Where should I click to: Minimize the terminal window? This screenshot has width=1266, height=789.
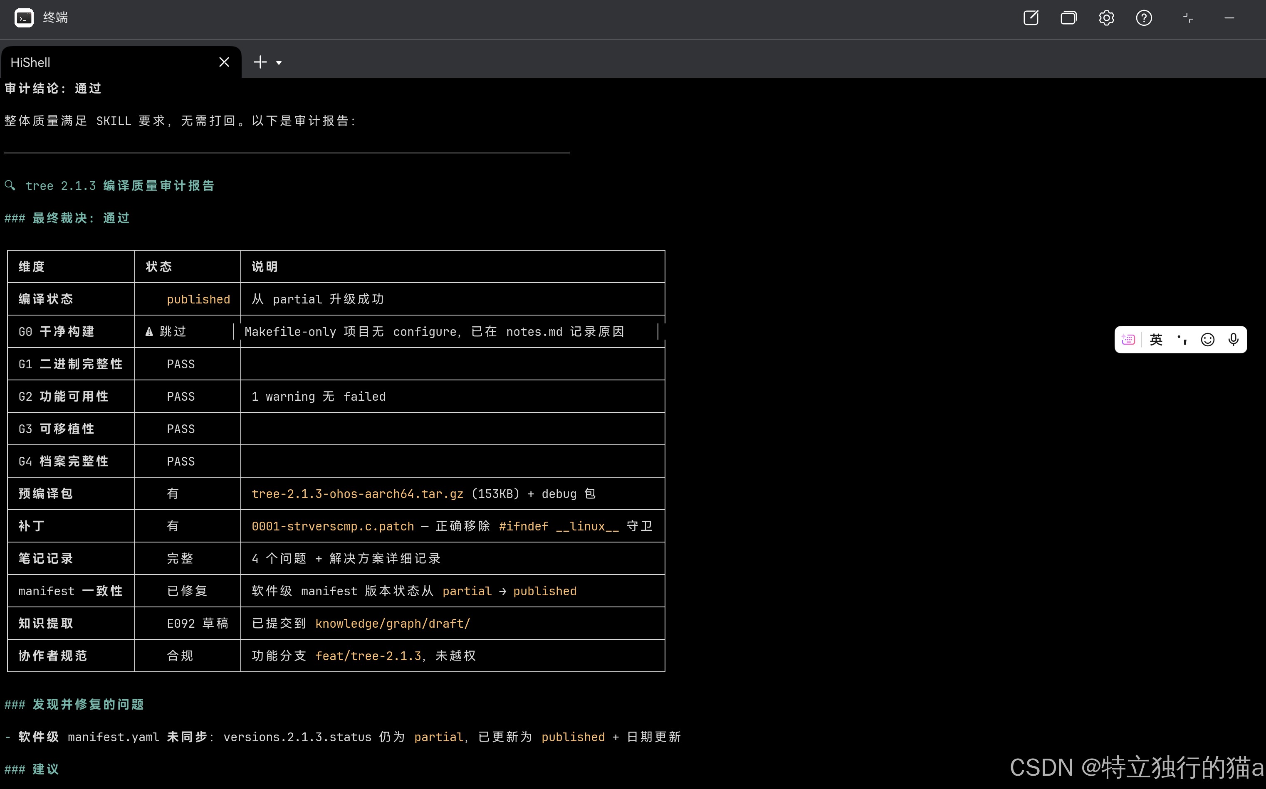point(1229,18)
